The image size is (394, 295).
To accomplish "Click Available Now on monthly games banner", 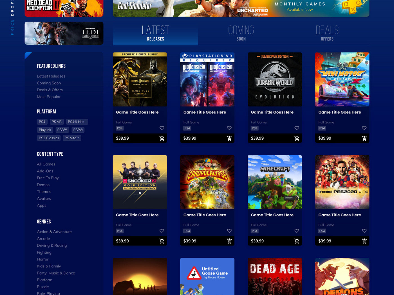I will point(300,10).
